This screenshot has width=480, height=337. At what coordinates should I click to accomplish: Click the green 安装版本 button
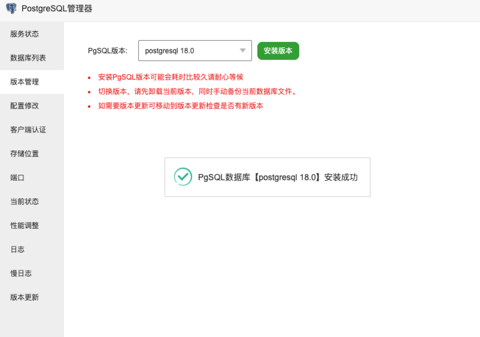pos(278,50)
